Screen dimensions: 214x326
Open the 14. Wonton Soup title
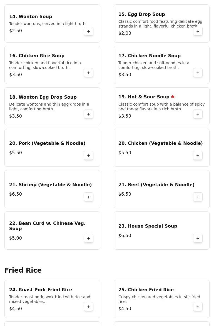31,16
